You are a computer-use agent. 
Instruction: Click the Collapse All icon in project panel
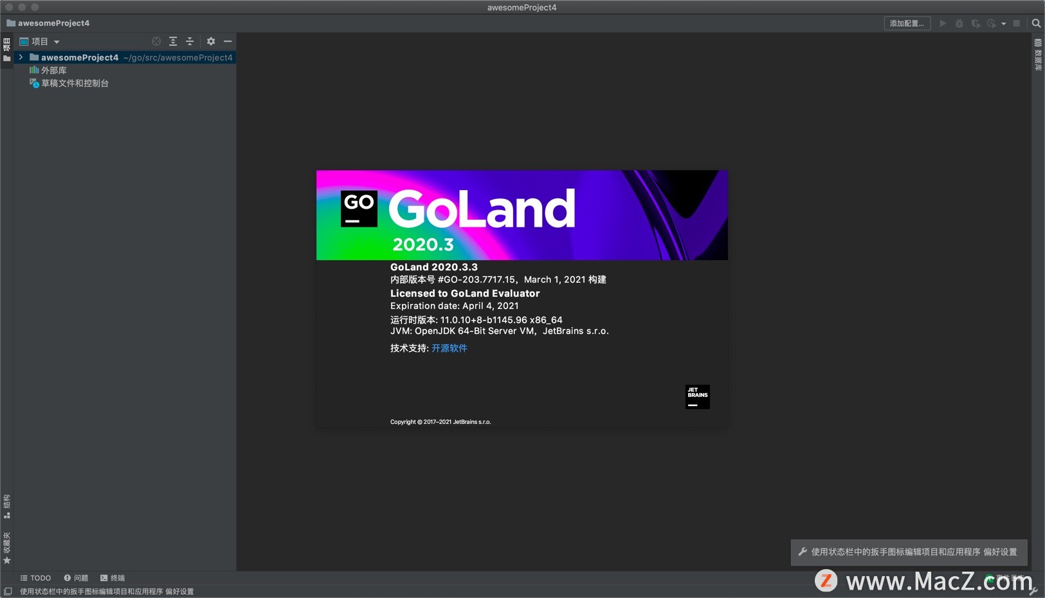[x=190, y=41]
